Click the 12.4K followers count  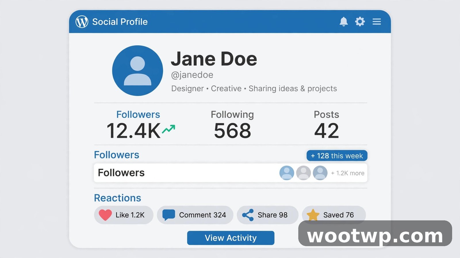click(134, 131)
